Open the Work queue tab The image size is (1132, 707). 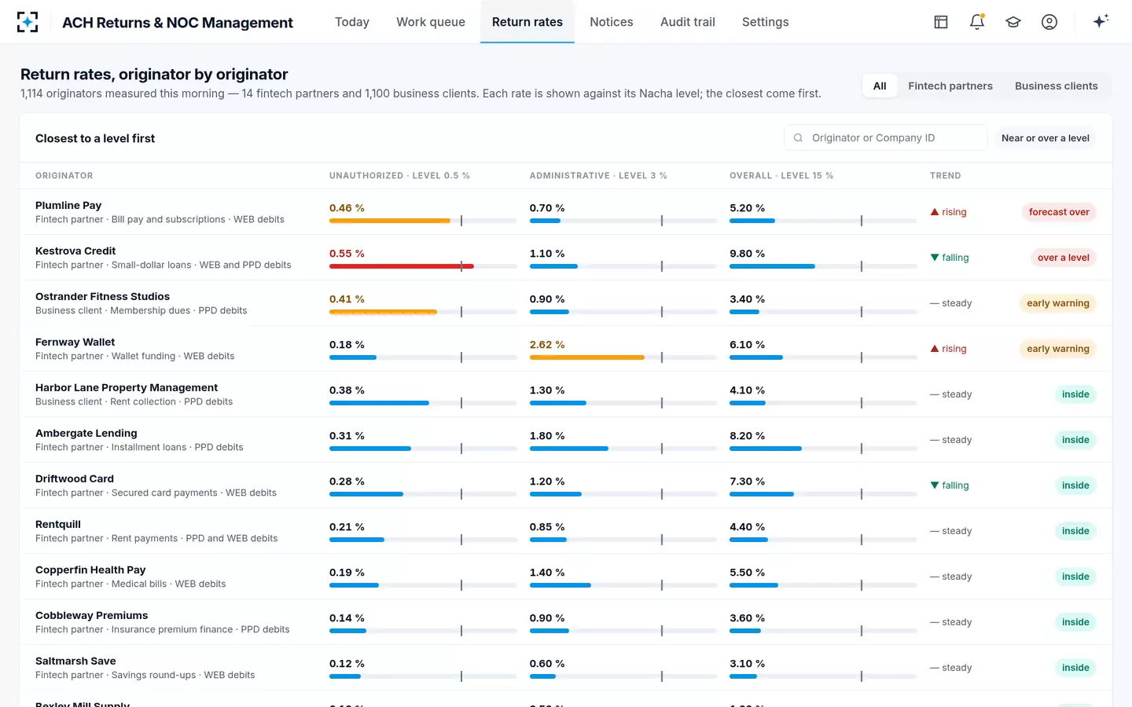click(431, 22)
